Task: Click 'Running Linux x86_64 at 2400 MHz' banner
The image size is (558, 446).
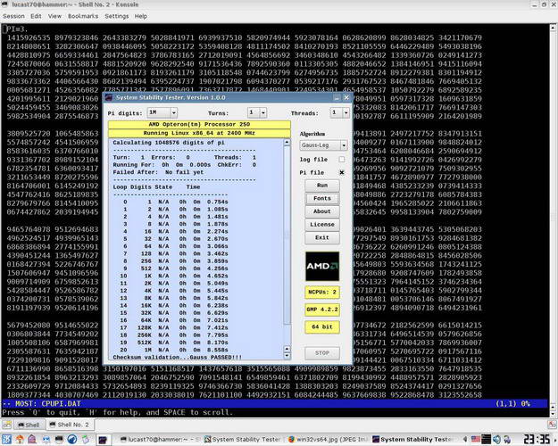Action: (x=199, y=133)
